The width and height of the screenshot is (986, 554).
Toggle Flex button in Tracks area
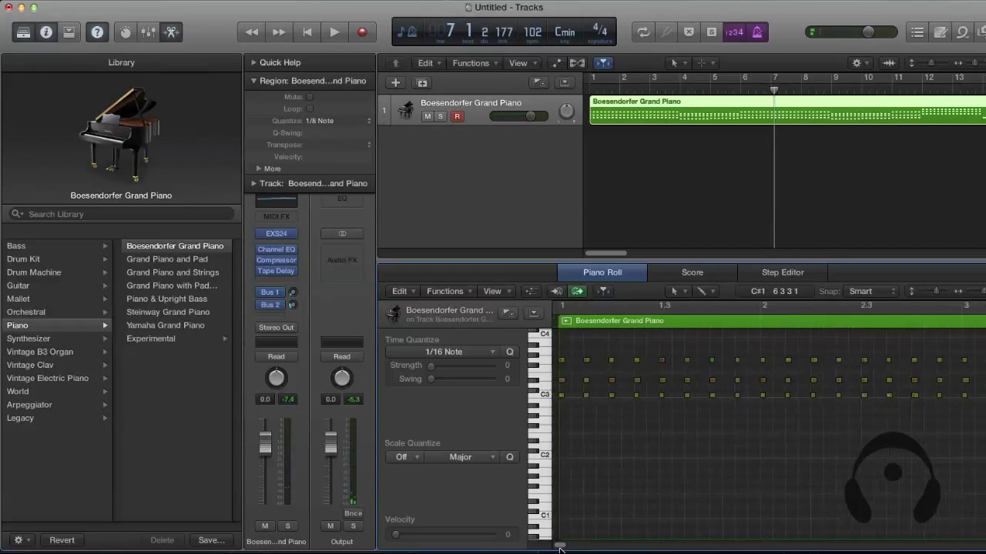coord(577,63)
